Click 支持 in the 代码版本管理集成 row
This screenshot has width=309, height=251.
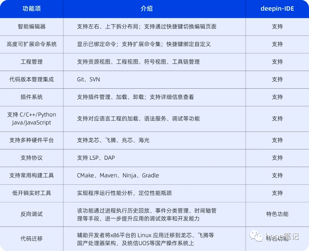click(277, 79)
